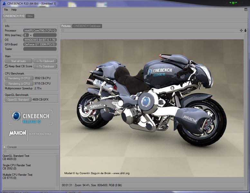Image resolution: width=250 pixels, height=193 pixels.
Task: Click the Multiprocessor Speedup 2.70 x value
Action: coord(38,88)
